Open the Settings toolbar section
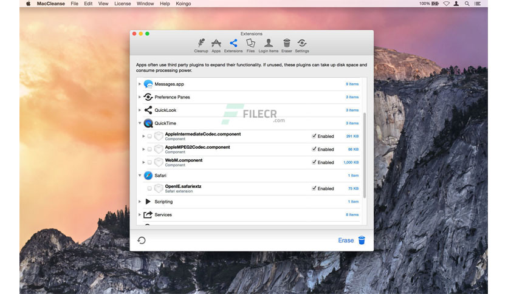The width and height of the screenshot is (508, 294). pyautogui.click(x=302, y=46)
